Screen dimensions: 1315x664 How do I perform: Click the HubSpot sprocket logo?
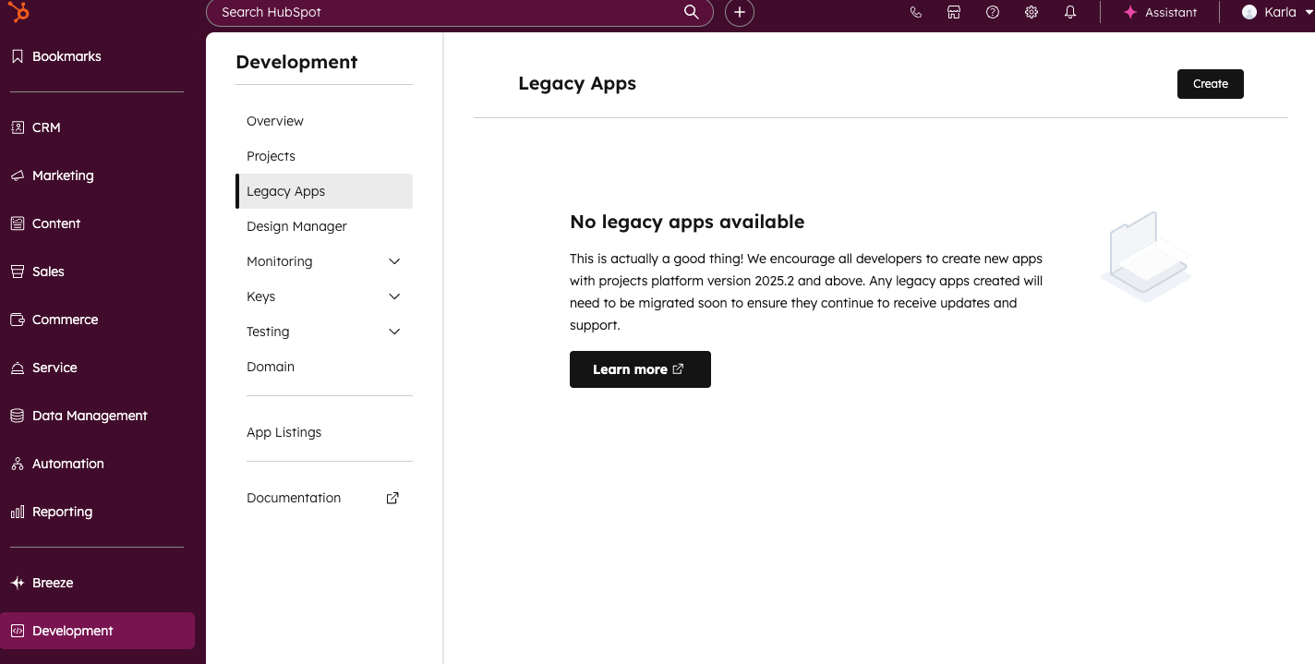click(18, 12)
